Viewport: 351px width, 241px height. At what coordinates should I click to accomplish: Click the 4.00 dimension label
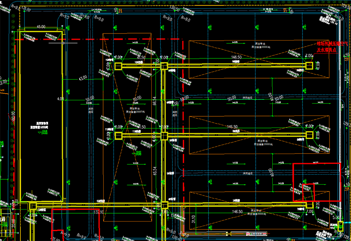pos(60,99)
